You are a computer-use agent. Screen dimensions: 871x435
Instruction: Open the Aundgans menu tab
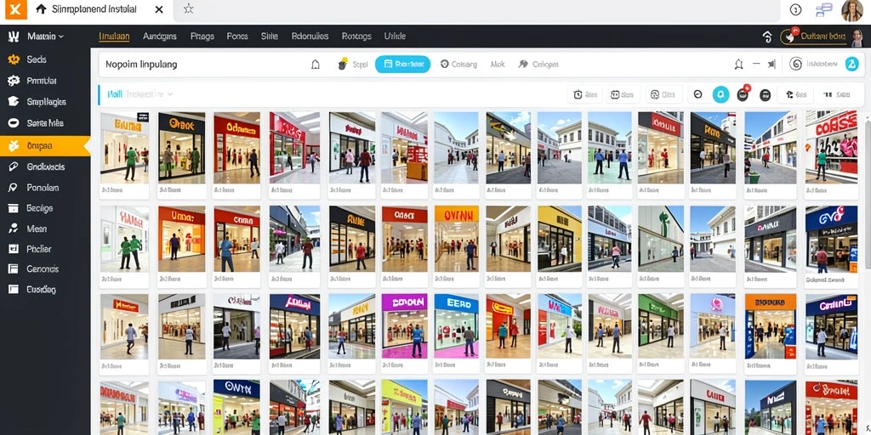click(159, 36)
